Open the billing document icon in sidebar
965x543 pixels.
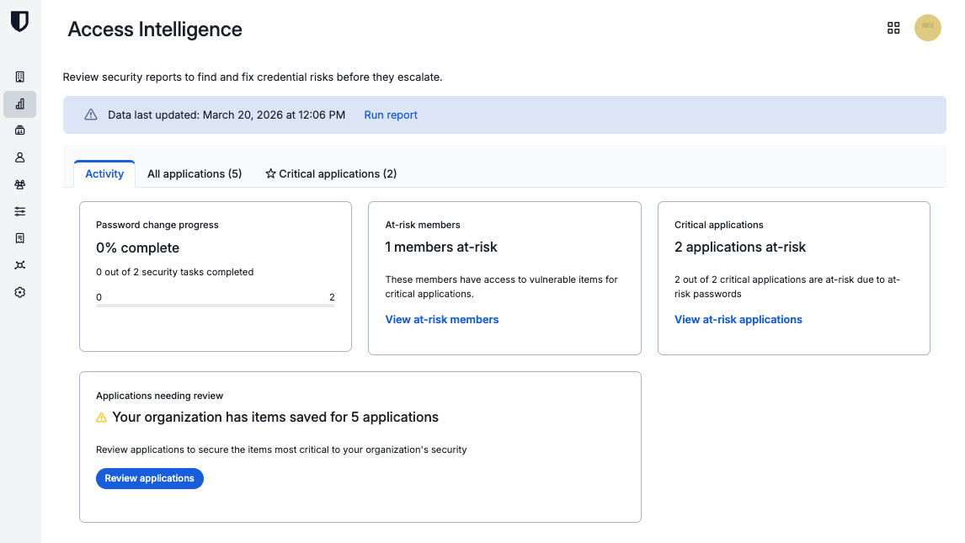pyautogui.click(x=19, y=237)
